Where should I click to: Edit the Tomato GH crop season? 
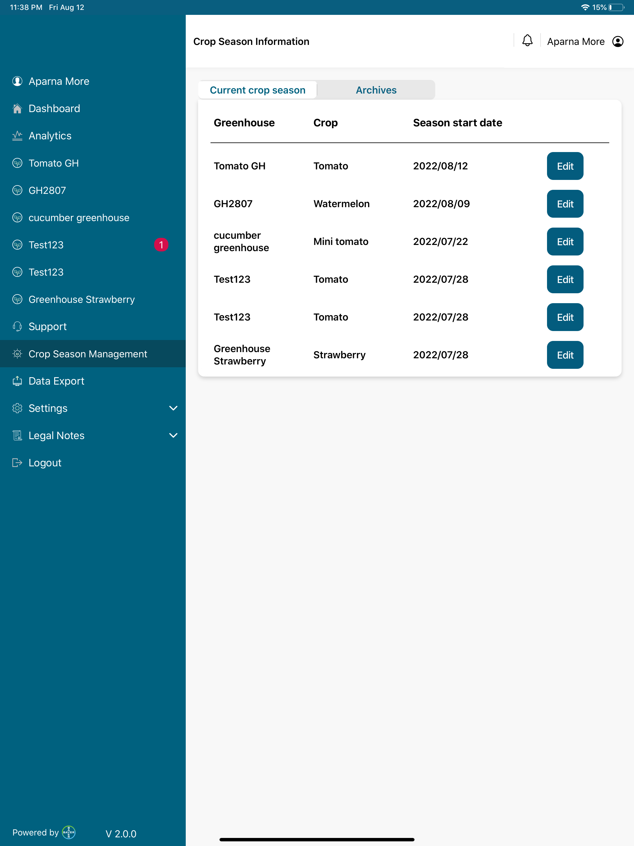(x=565, y=166)
